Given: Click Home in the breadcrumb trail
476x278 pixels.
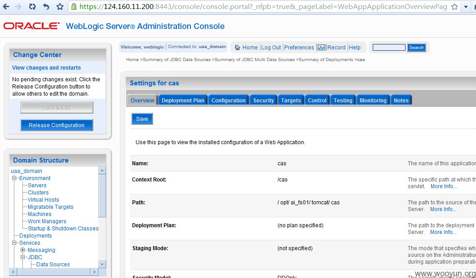Looking at the screenshot, I should (x=132, y=59).
